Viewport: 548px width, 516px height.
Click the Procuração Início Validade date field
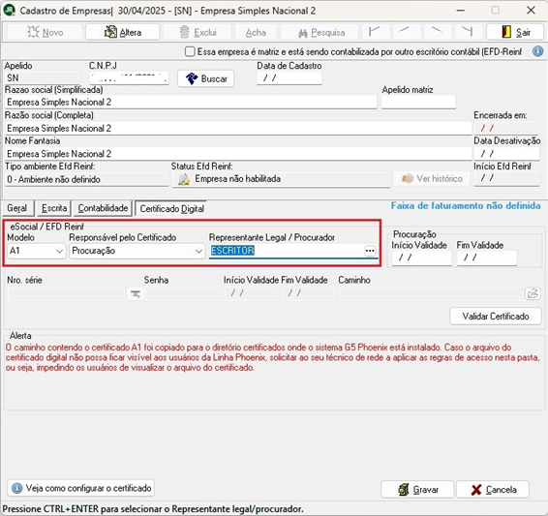(x=421, y=258)
